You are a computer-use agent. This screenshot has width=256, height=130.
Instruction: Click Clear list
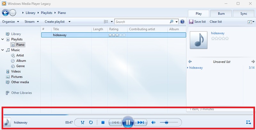coord(215,21)
